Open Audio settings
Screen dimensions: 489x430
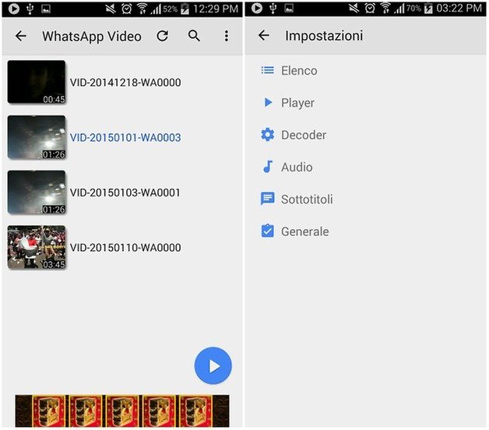click(x=365, y=167)
